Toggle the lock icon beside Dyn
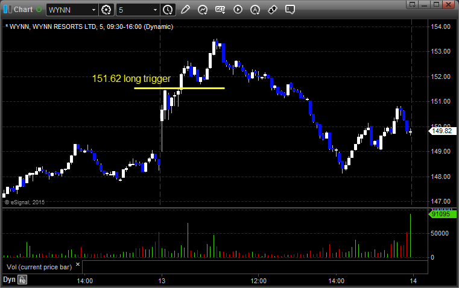 [22, 280]
